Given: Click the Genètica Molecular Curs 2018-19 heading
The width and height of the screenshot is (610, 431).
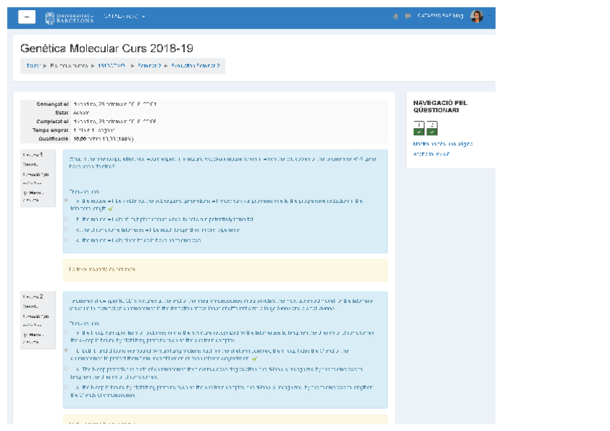Looking at the screenshot, I should point(106,48).
